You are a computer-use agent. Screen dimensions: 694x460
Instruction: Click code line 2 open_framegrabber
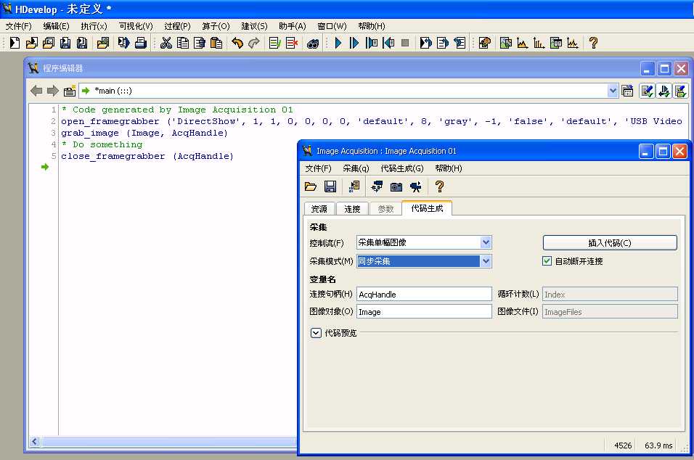click(372, 121)
